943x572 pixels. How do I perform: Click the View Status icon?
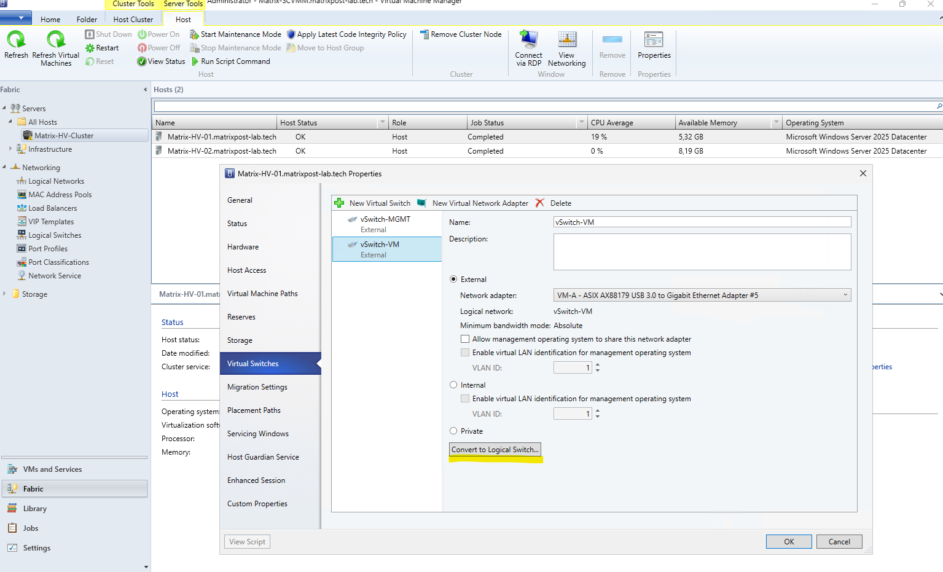(142, 61)
